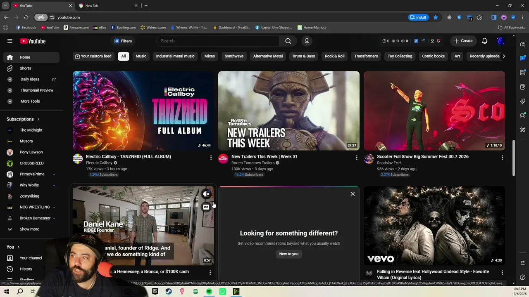Image resolution: width=529 pixels, height=297 pixels.
Task: Unmute the Daniel Kane preview video
Action: point(206,194)
